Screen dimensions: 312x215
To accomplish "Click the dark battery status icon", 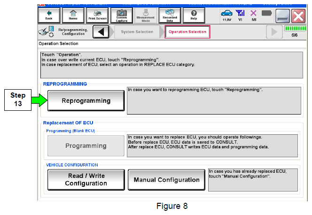I will 266,13.
